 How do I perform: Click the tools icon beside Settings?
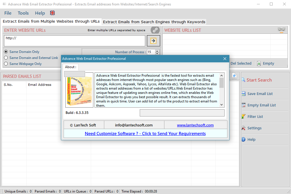243,128
